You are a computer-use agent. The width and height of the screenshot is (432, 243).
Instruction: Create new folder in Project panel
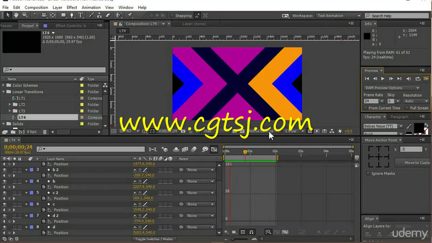[13, 132]
